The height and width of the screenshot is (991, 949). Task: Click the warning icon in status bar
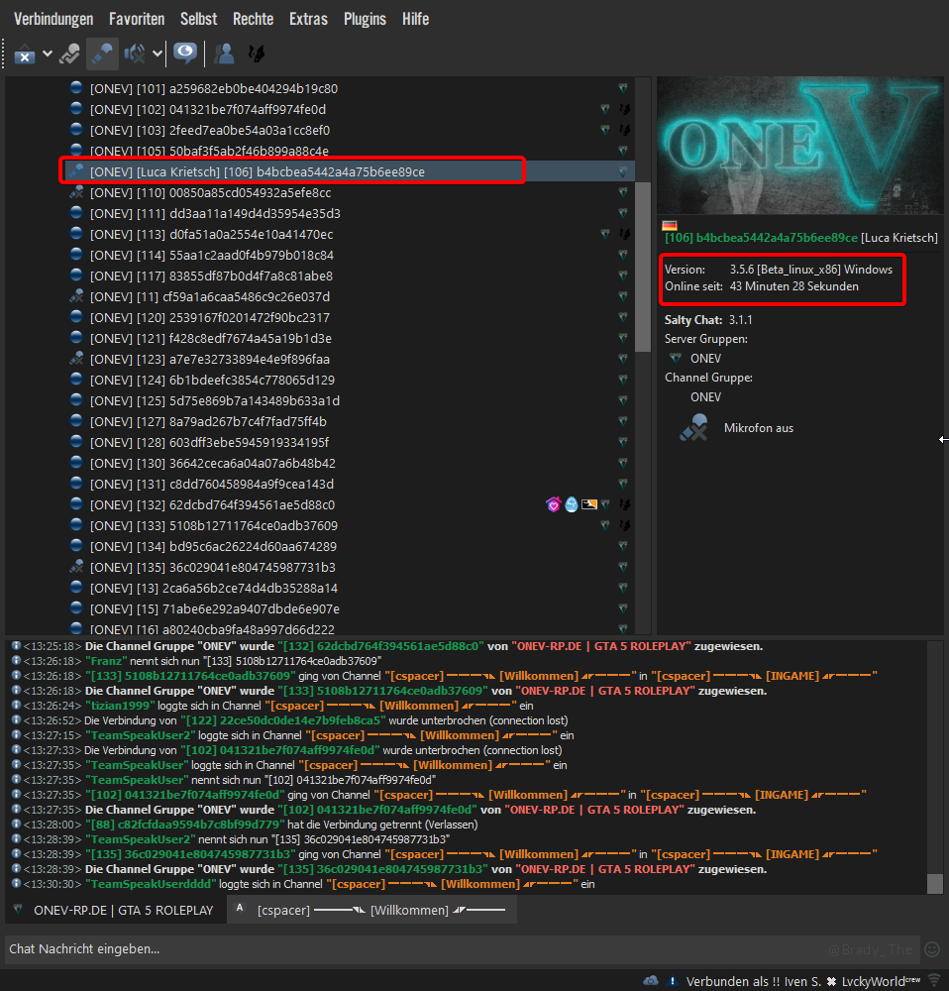click(673, 980)
